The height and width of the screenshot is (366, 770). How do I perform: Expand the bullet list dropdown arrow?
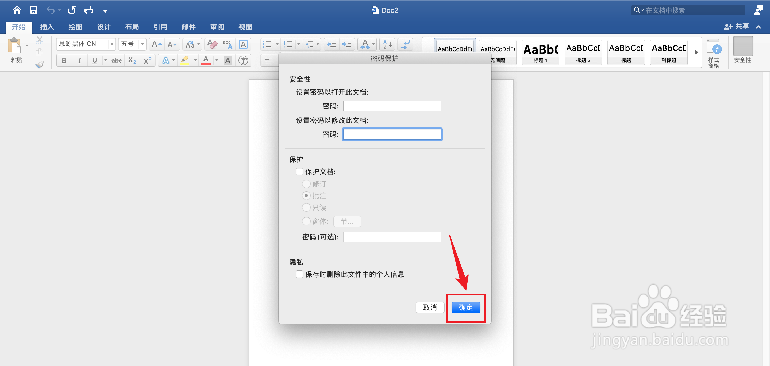pyautogui.click(x=277, y=45)
